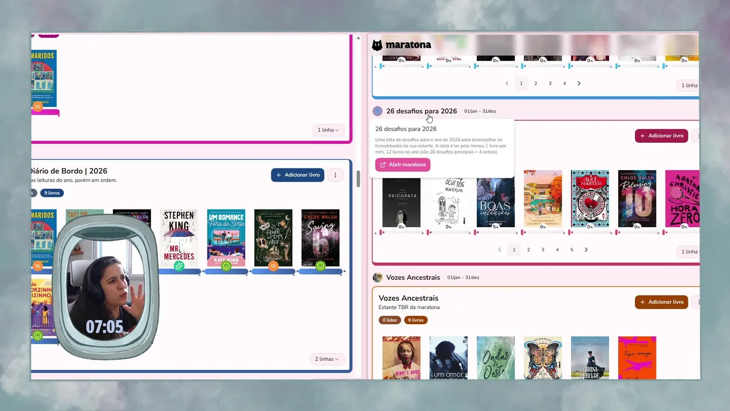Go to previous page in top maratona pagination
This screenshot has width=730, height=411.
[506, 83]
